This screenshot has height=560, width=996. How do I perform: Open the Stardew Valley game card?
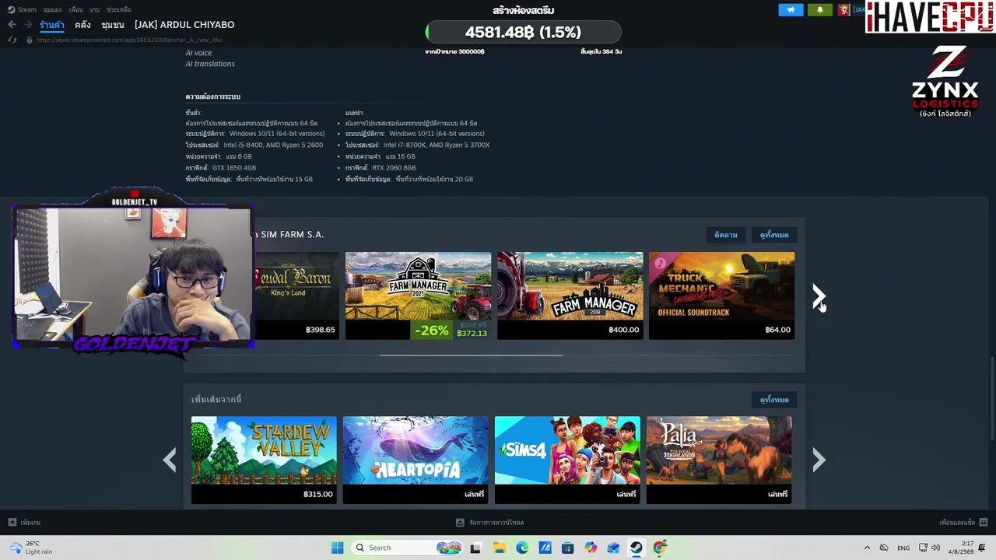(x=264, y=460)
